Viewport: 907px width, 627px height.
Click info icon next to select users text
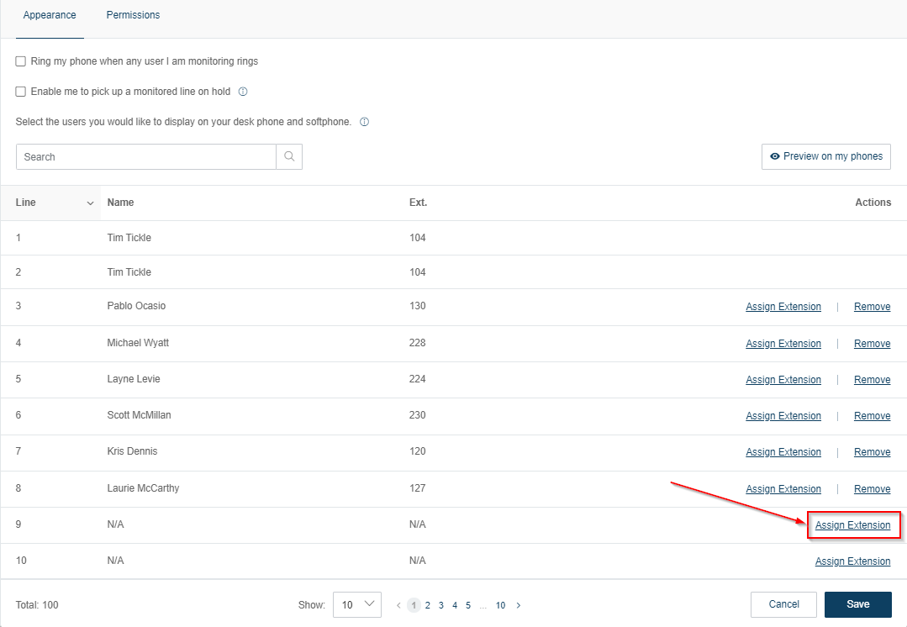click(x=364, y=122)
